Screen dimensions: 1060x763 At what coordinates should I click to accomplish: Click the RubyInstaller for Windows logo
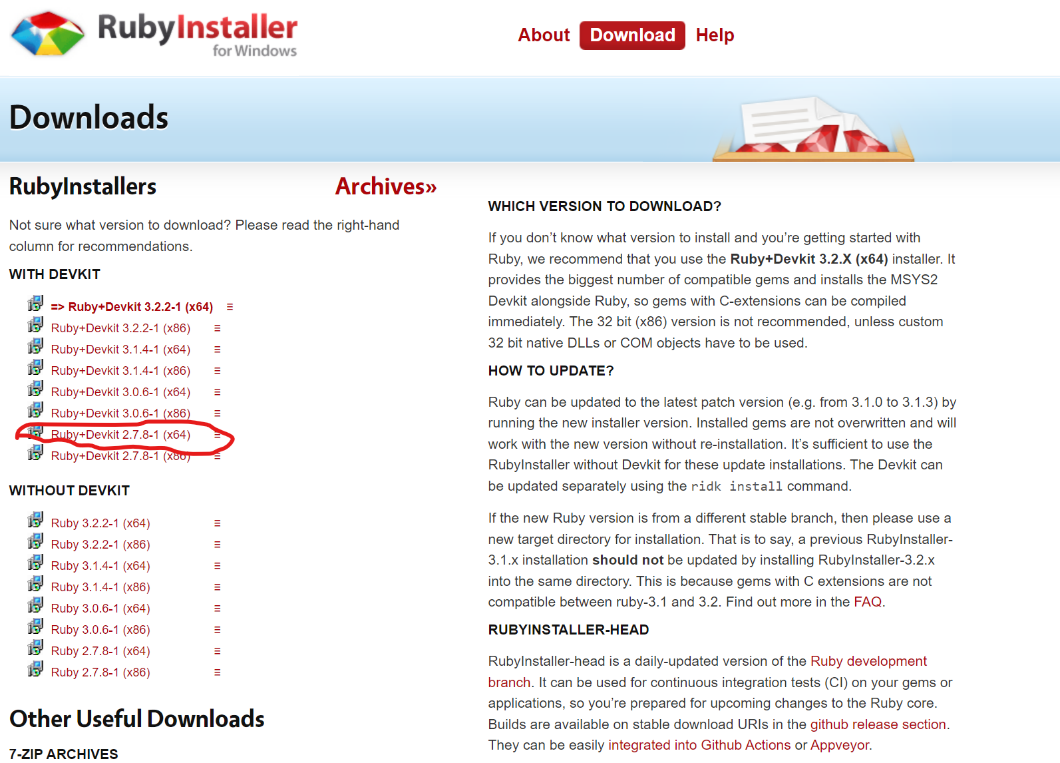[154, 33]
